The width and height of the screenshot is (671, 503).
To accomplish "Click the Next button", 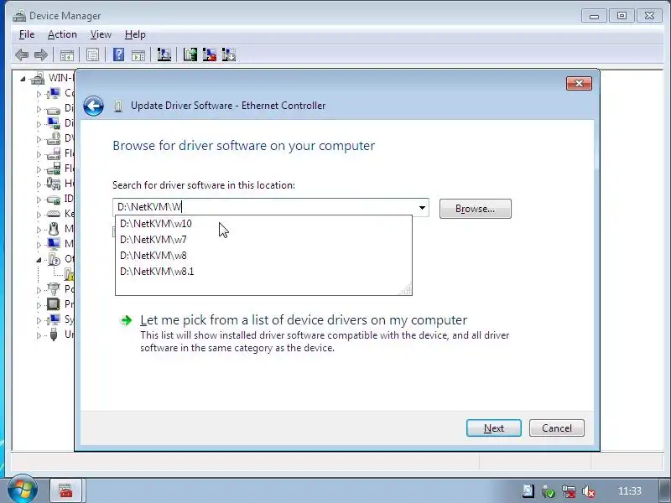I will pyautogui.click(x=494, y=428).
